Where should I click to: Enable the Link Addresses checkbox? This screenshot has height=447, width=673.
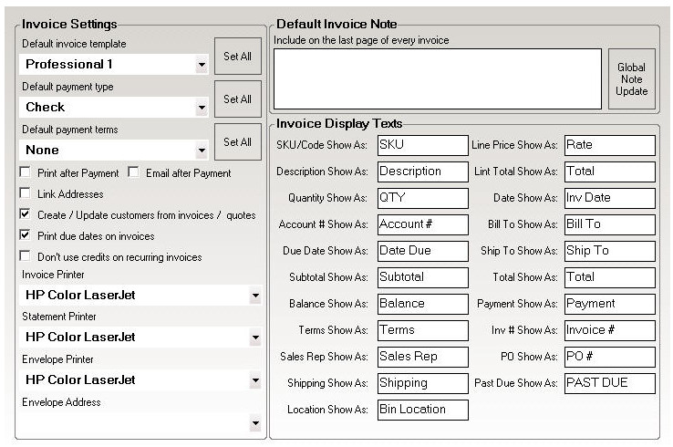coord(25,193)
